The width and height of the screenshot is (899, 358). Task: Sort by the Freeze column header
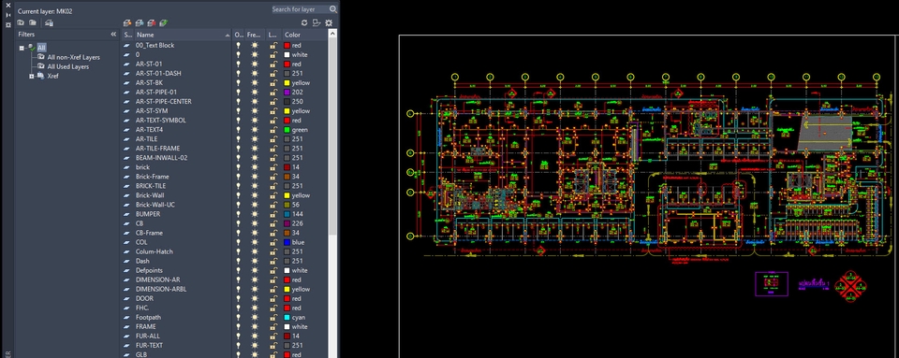point(255,35)
